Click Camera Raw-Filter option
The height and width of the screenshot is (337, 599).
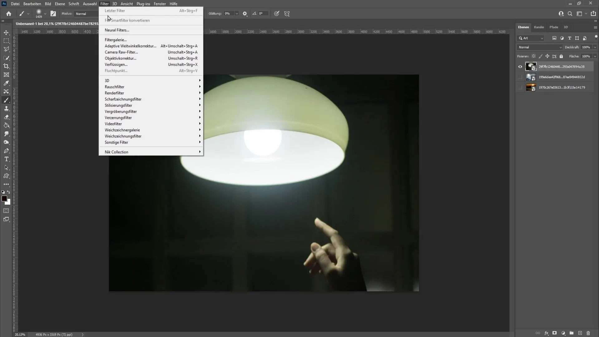121,52
